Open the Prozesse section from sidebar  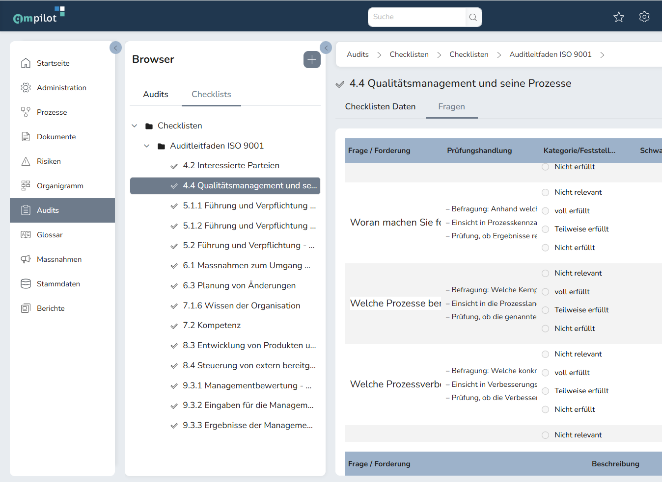(26, 112)
